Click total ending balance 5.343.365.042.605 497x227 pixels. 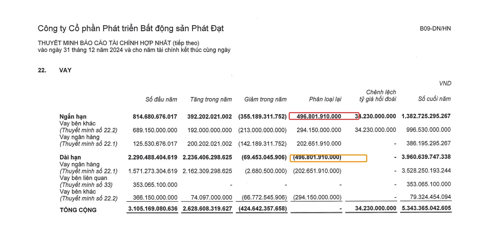(x=426, y=208)
